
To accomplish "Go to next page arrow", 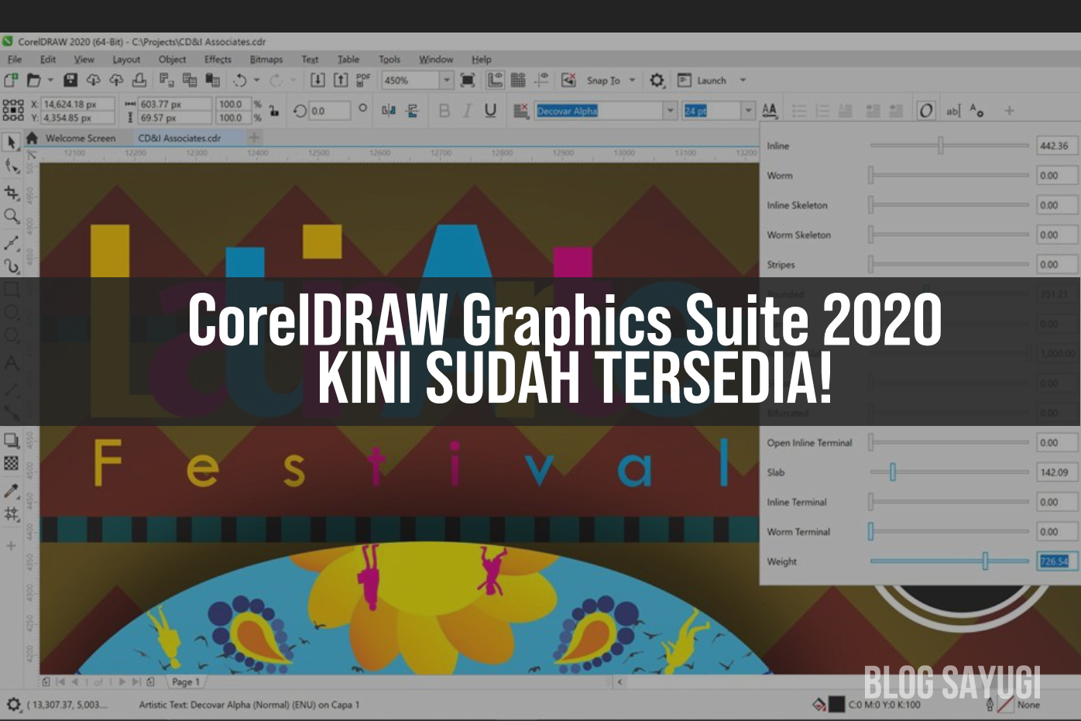I will tap(122, 682).
